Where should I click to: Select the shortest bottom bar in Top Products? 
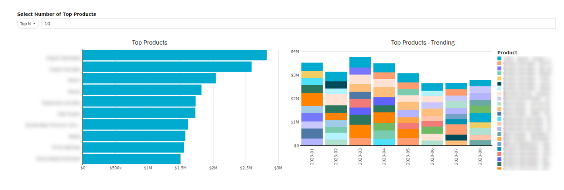pyautogui.click(x=131, y=159)
